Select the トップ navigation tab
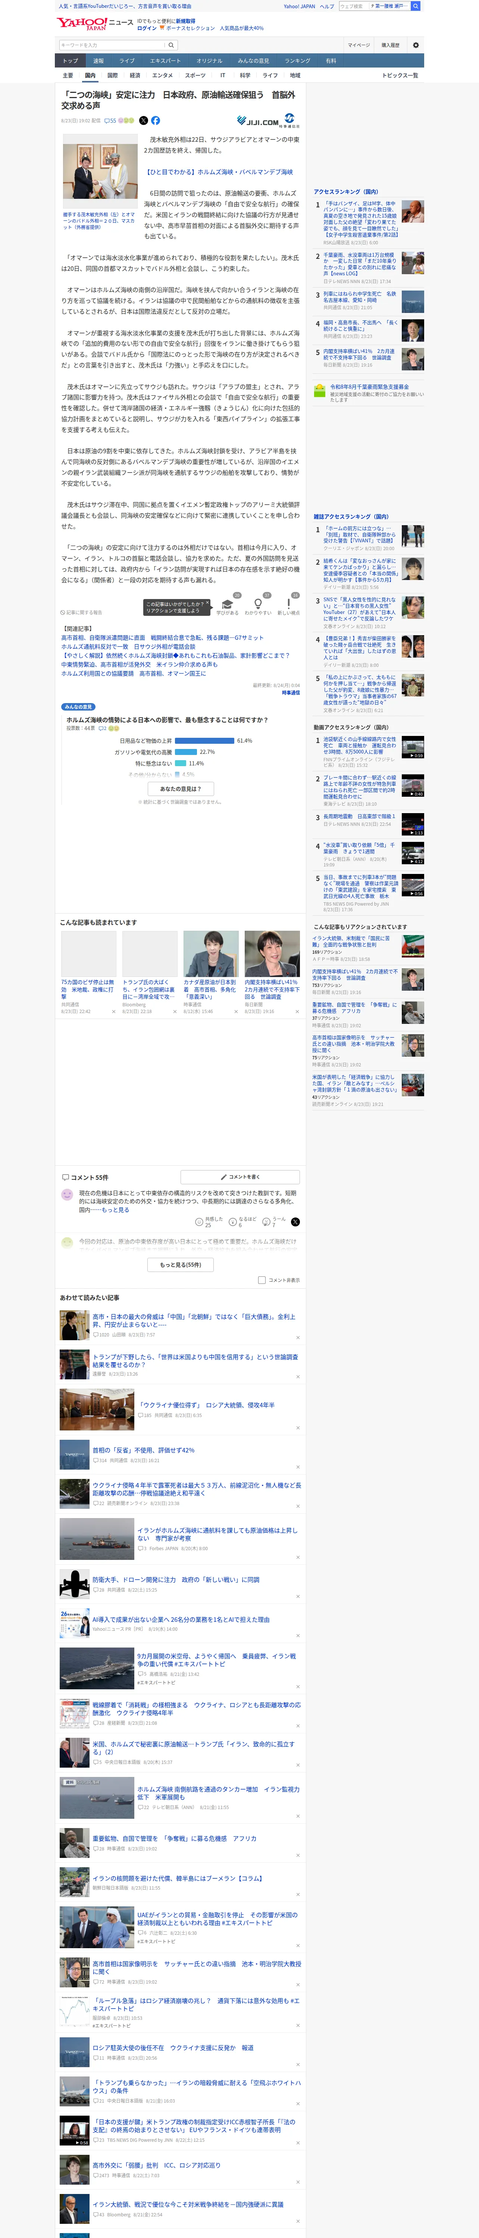The height and width of the screenshot is (2238, 479). pos(71,61)
